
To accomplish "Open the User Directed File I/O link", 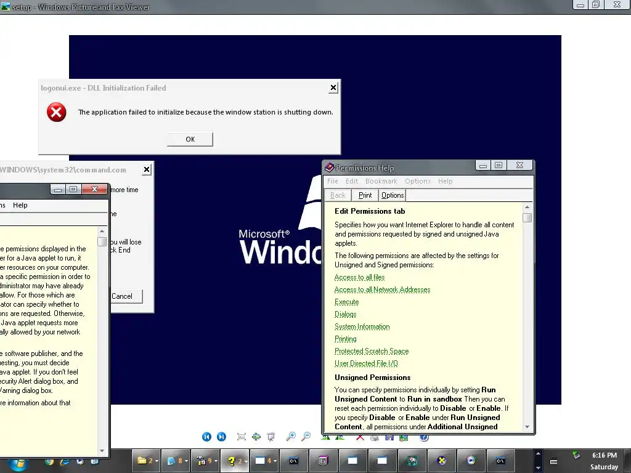I will tap(366, 363).
